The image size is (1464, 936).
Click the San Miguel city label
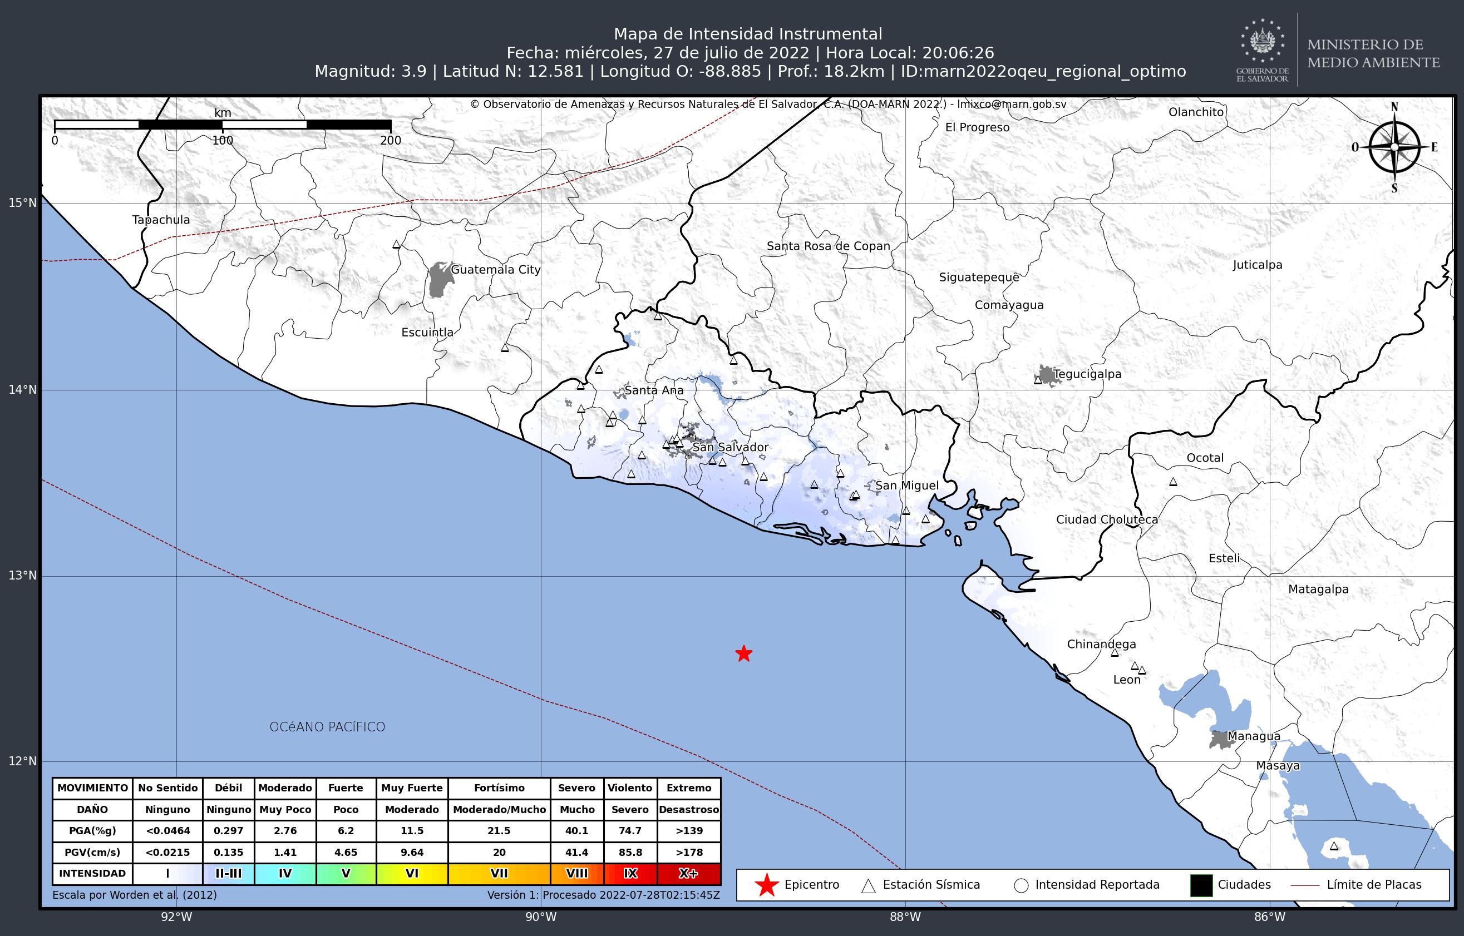906,486
